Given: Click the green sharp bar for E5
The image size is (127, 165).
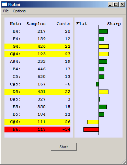Looking at the screenshot, I should pos(103,107).
